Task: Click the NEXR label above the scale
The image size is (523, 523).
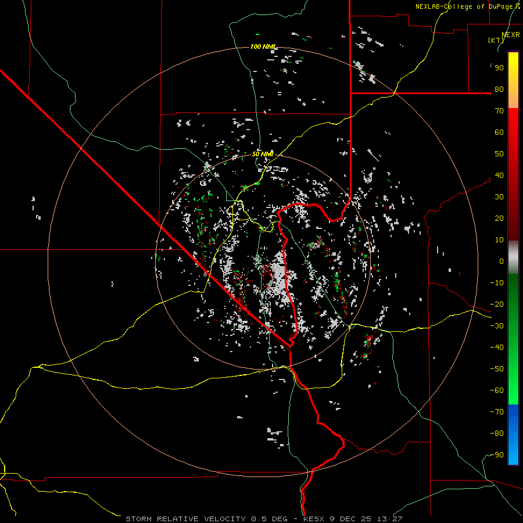Action: [511, 35]
